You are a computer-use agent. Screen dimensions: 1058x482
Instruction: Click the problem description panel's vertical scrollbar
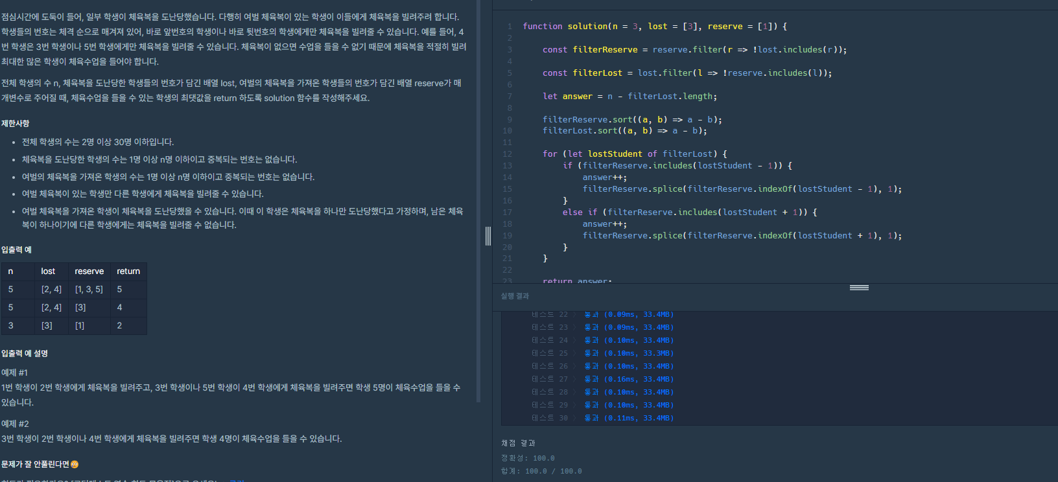pyautogui.click(x=478, y=201)
